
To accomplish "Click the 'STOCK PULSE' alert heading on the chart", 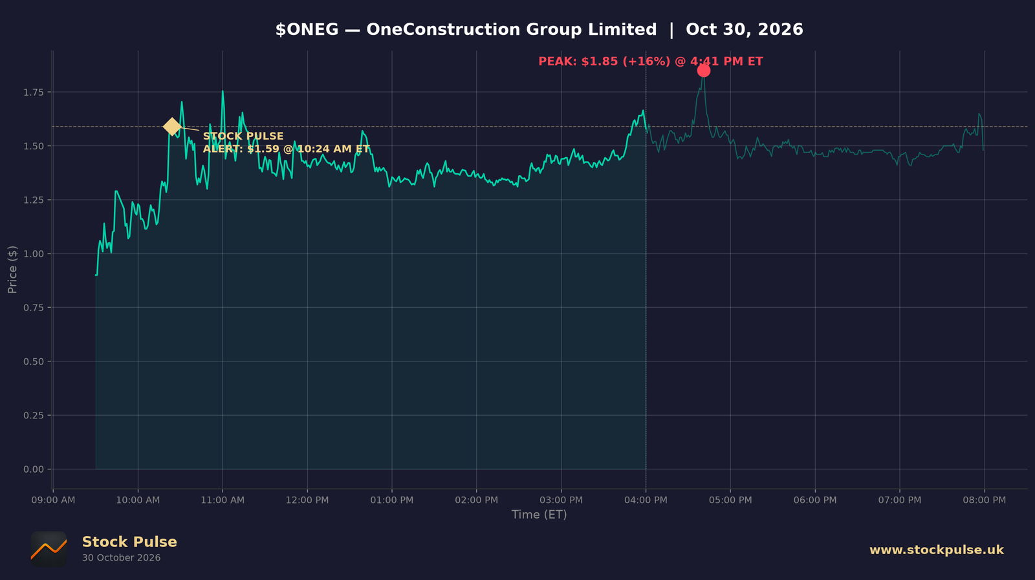I will pyautogui.click(x=243, y=136).
